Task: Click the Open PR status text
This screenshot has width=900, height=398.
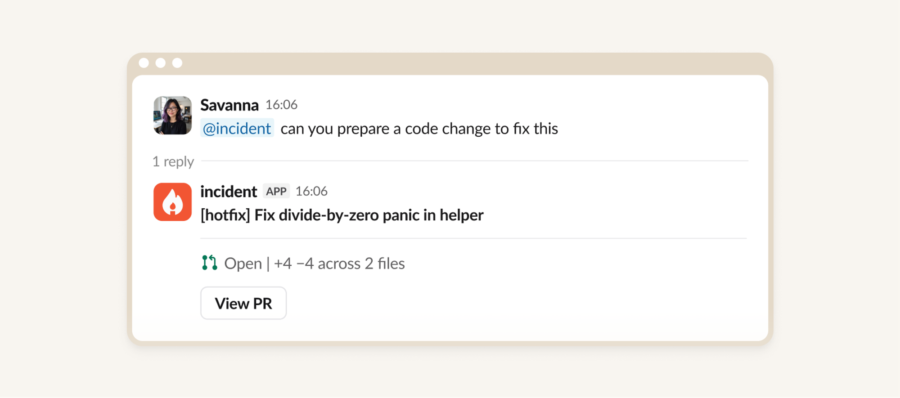Action: click(243, 264)
